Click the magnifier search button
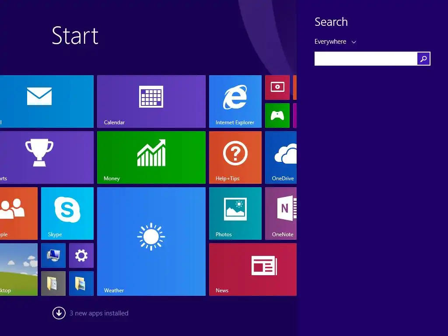448x336 pixels. 423,59
